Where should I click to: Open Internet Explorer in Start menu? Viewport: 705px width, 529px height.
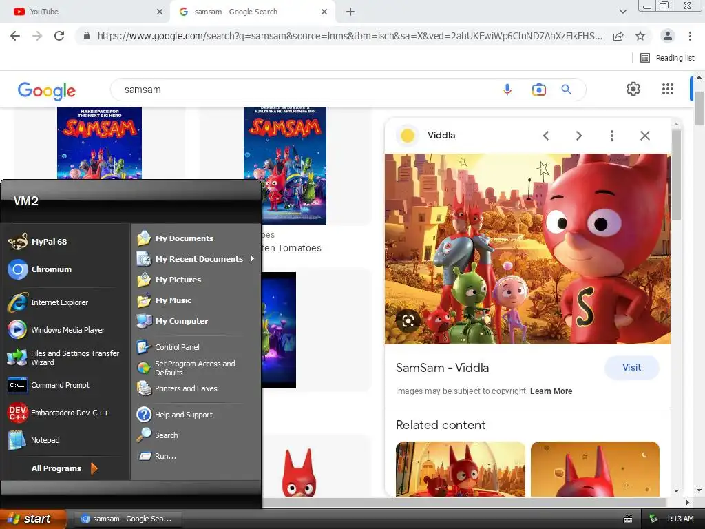pos(49,302)
